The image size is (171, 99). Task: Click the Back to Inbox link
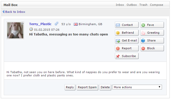click(15, 12)
